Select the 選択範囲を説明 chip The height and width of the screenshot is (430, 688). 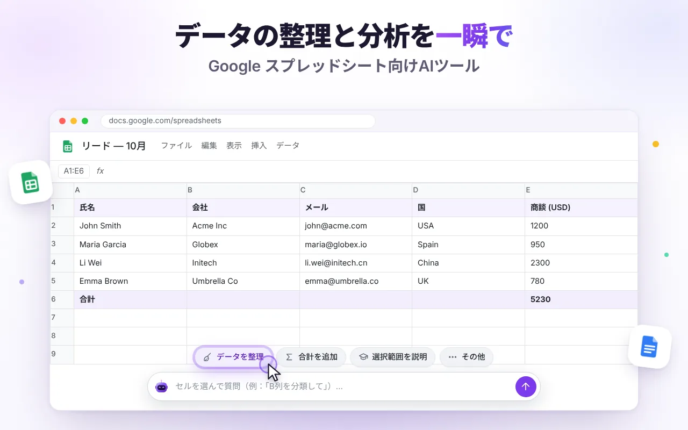[393, 357]
